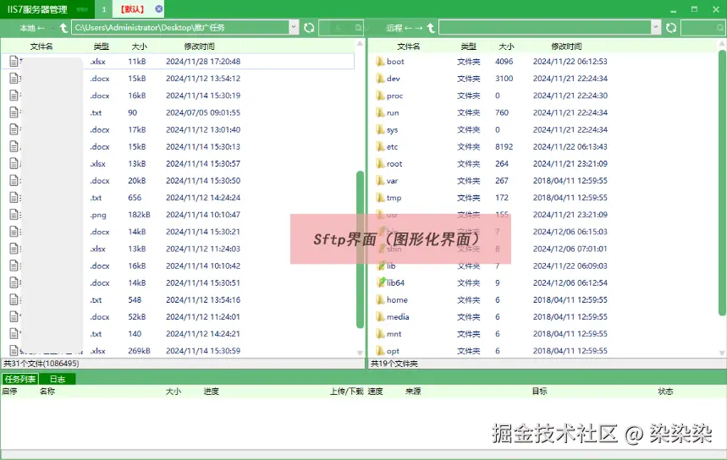Image resolution: width=727 pixels, height=460 pixels.
Task: Select the lib64 symlink folder icon
Action: pos(381,282)
